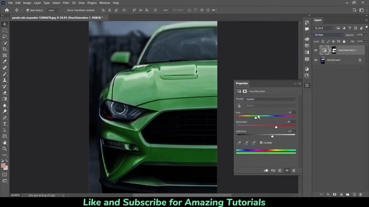
Task: Select the Rectangular Marquee tool
Action: tap(5, 30)
